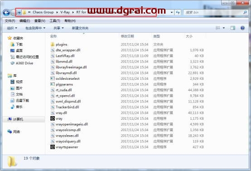
Task: Click the plugins folder icon
Action: point(53,44)
